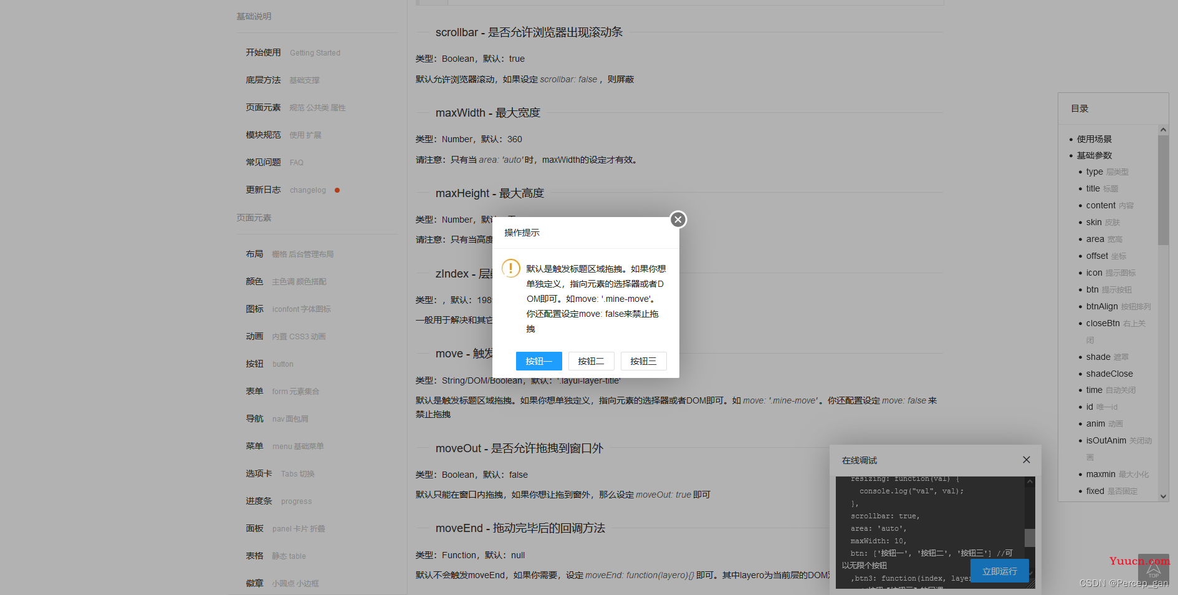Image resolution: width=1178 pixels, height=595 pixels.
Task: Click the back-to-top arrow icon
Action: click(1153, 570)
